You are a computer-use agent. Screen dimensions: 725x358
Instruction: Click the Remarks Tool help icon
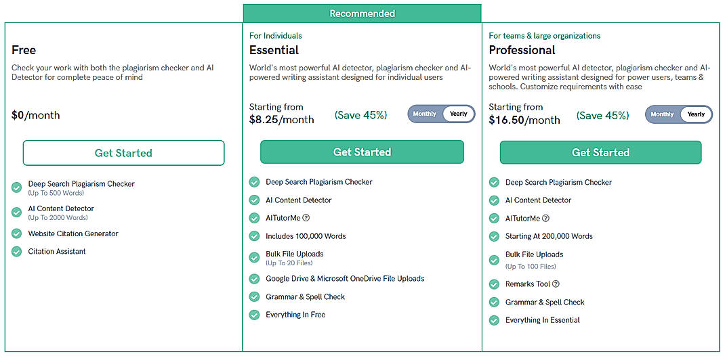click(x=556, y=284)
